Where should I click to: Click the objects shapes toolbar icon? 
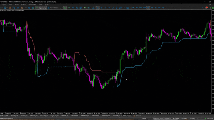128,8
